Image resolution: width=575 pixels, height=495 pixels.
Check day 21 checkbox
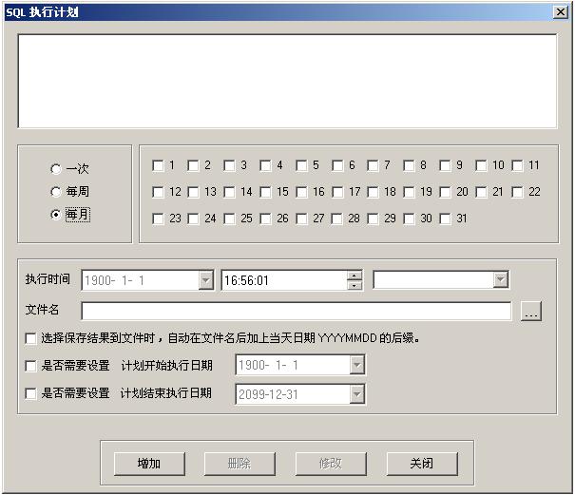pos(481,192)
